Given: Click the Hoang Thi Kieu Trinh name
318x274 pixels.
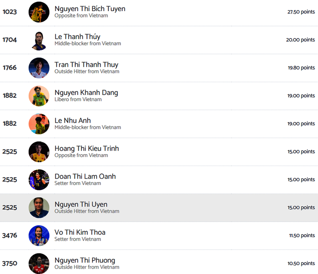Looking at the screenshot, I should coord(87,148).
